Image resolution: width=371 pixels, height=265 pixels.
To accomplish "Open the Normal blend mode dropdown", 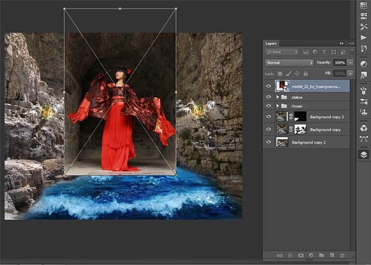I will (x=289, y=62).
